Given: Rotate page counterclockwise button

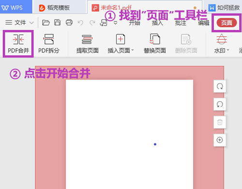Looking at the screenshot, I should (x=220, y=104).
